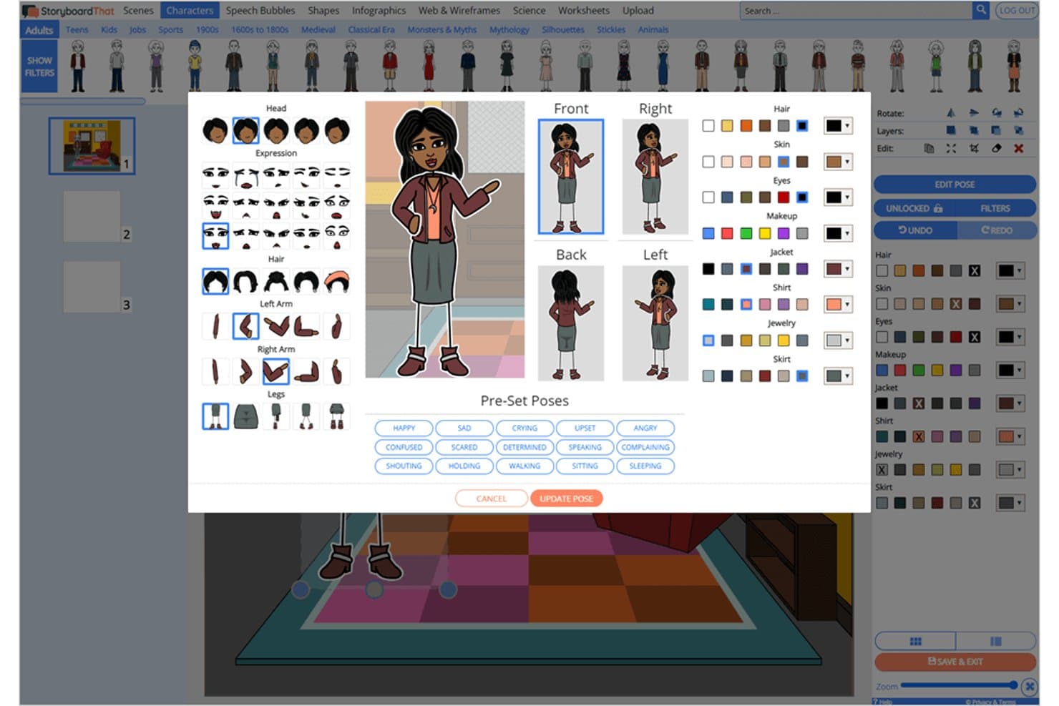Select the straight-down right arm pose
1059x706 pixels.
point(215,372)
